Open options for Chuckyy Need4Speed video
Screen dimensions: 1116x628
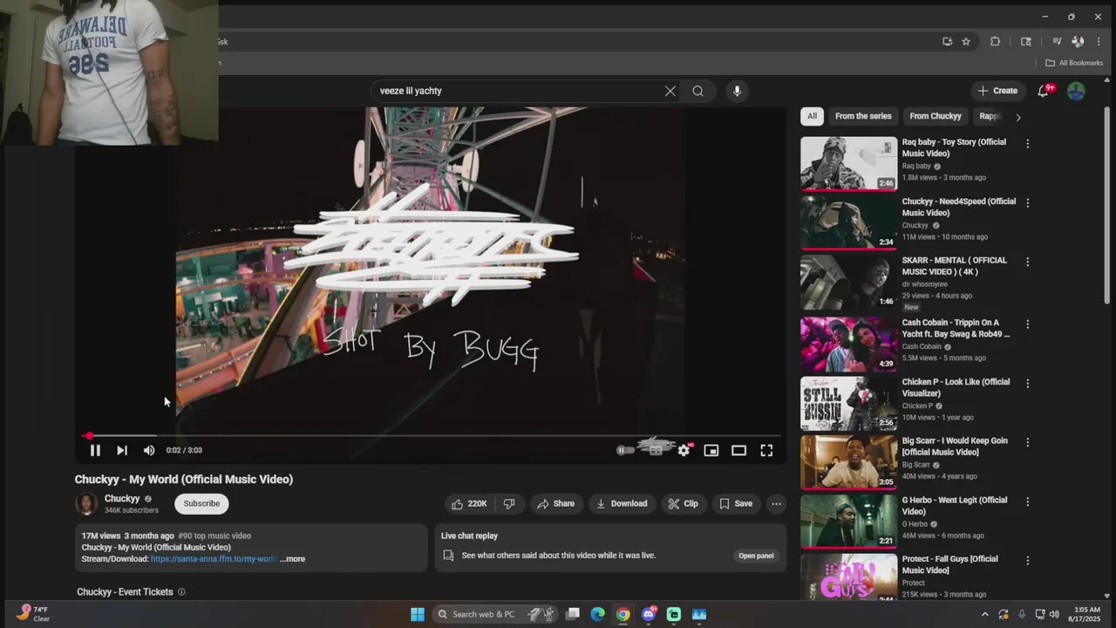coord(1027,203)
